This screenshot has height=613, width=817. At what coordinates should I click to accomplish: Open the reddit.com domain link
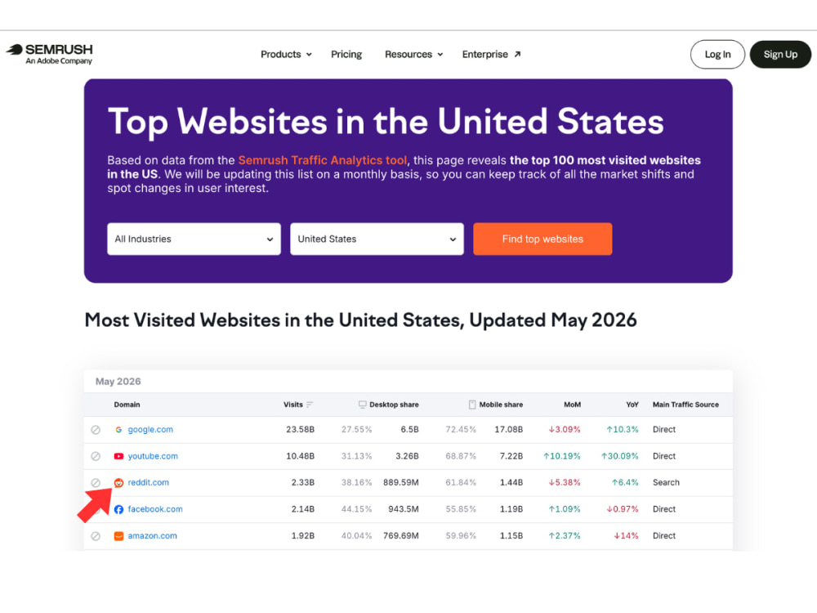tap(149, 483)
